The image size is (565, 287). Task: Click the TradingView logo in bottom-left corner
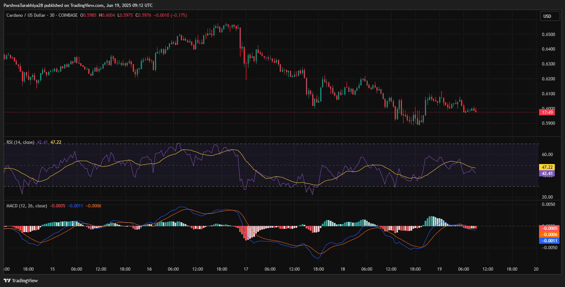[x=21, y=280]
